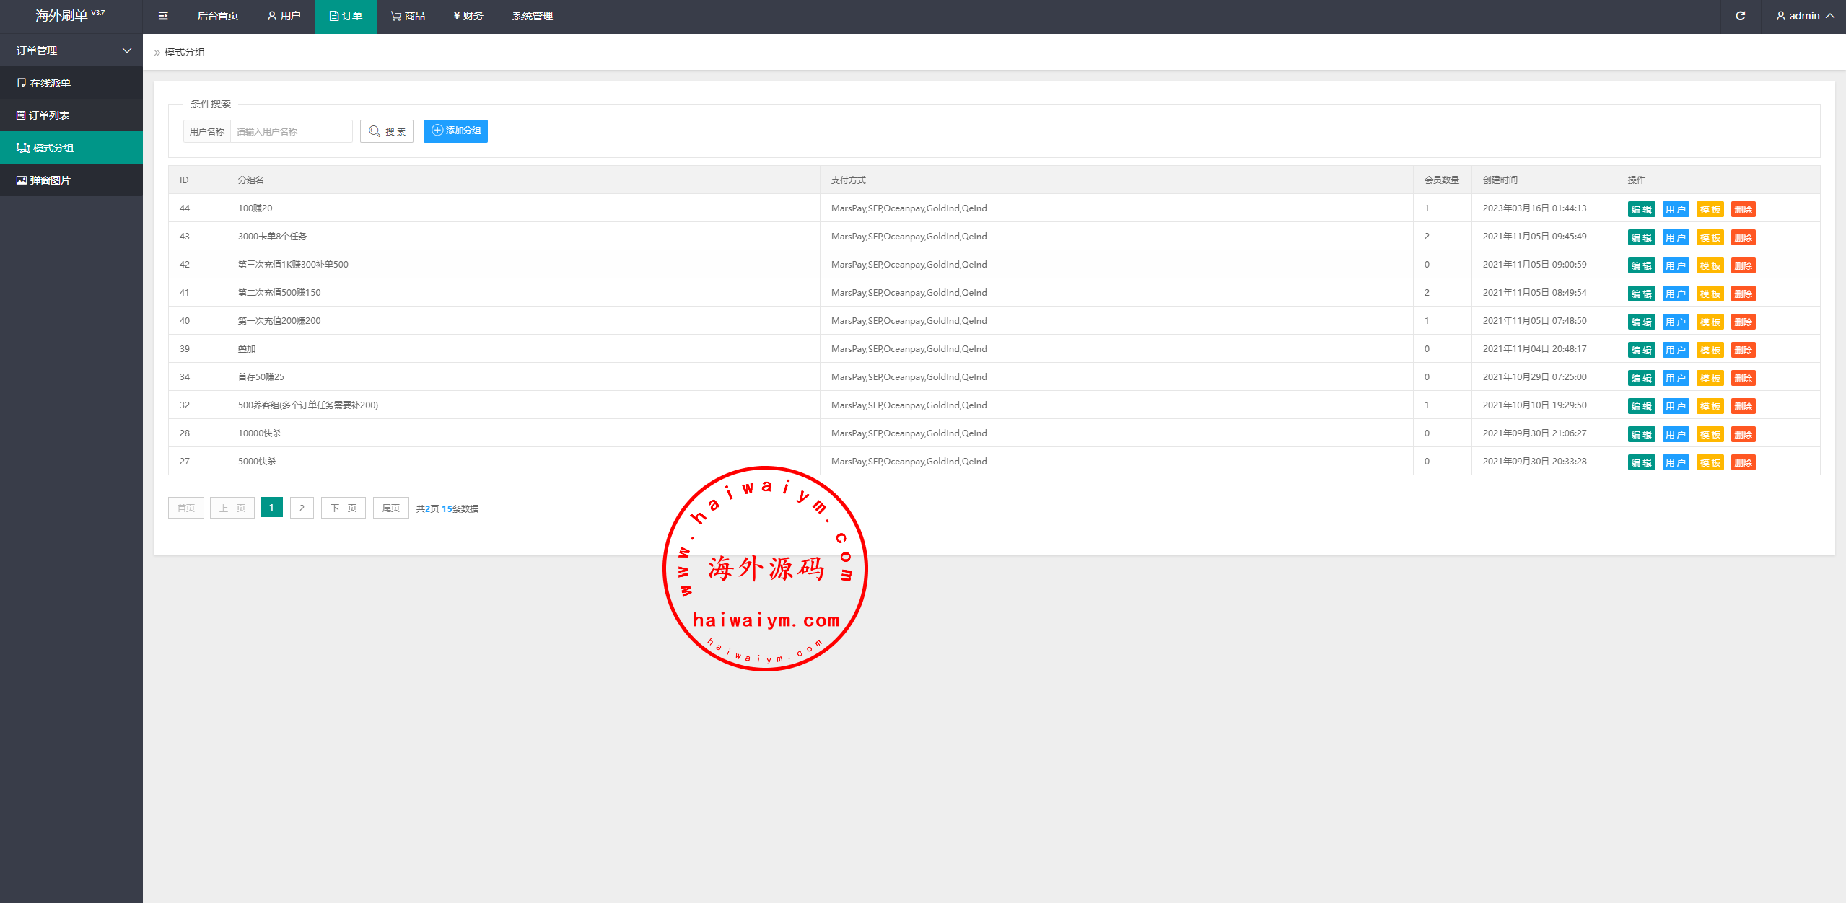1846x903 pixels.
Task: Click 模板 for group 叠加
Action: coord(1710,350)
